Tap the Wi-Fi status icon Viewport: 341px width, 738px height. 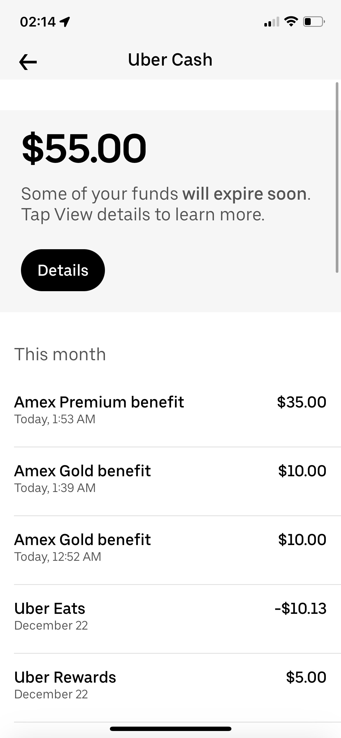pyautogui.click(x=291, y=22)
